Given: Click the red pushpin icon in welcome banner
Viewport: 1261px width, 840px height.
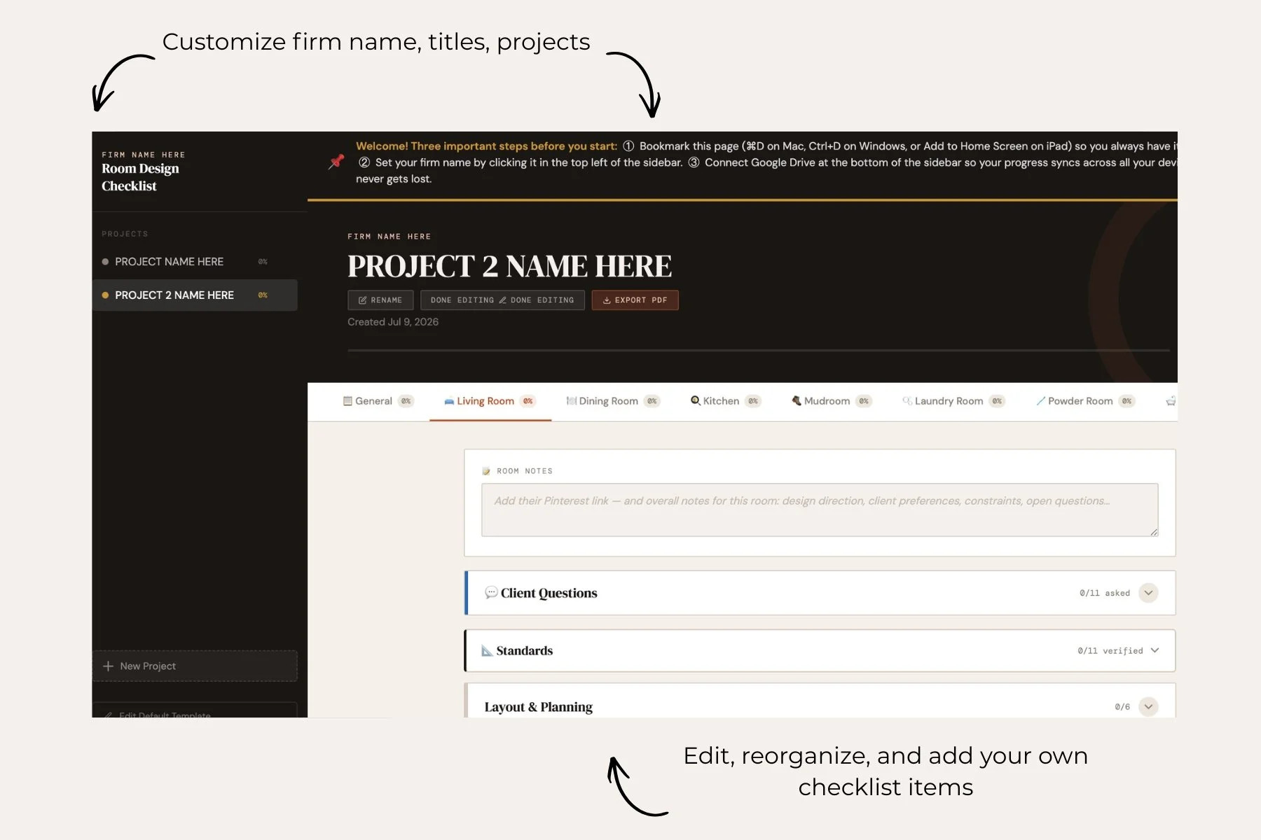Looking at the screenshot, I should pos(336,162).
